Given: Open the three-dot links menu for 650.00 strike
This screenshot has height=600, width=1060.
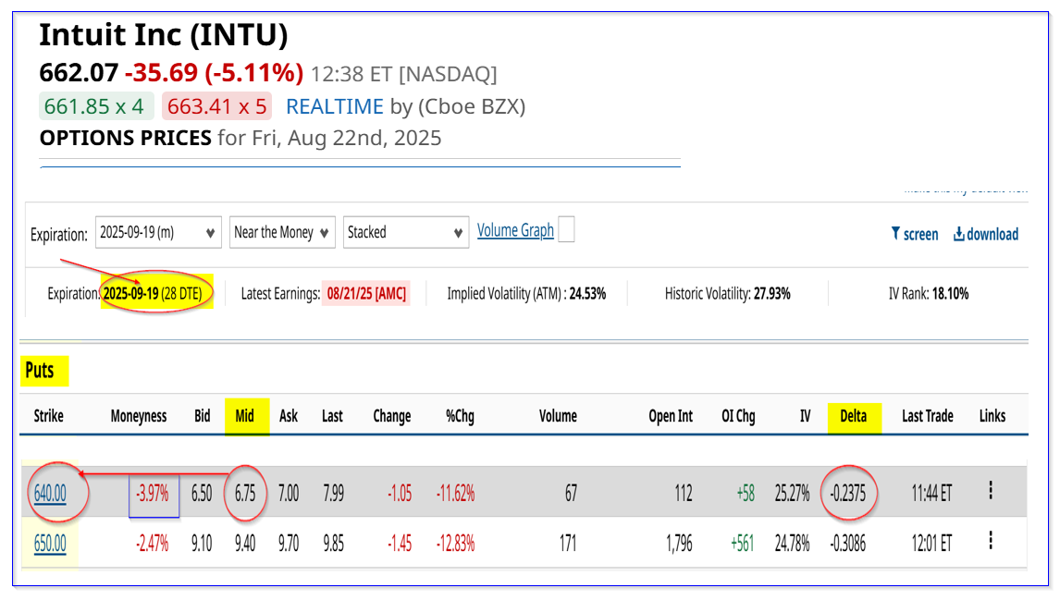Looking at the screenshot, I should coord(991,543).
